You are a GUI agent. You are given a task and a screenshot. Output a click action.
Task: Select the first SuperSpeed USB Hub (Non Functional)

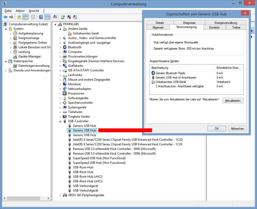(99, 158)
